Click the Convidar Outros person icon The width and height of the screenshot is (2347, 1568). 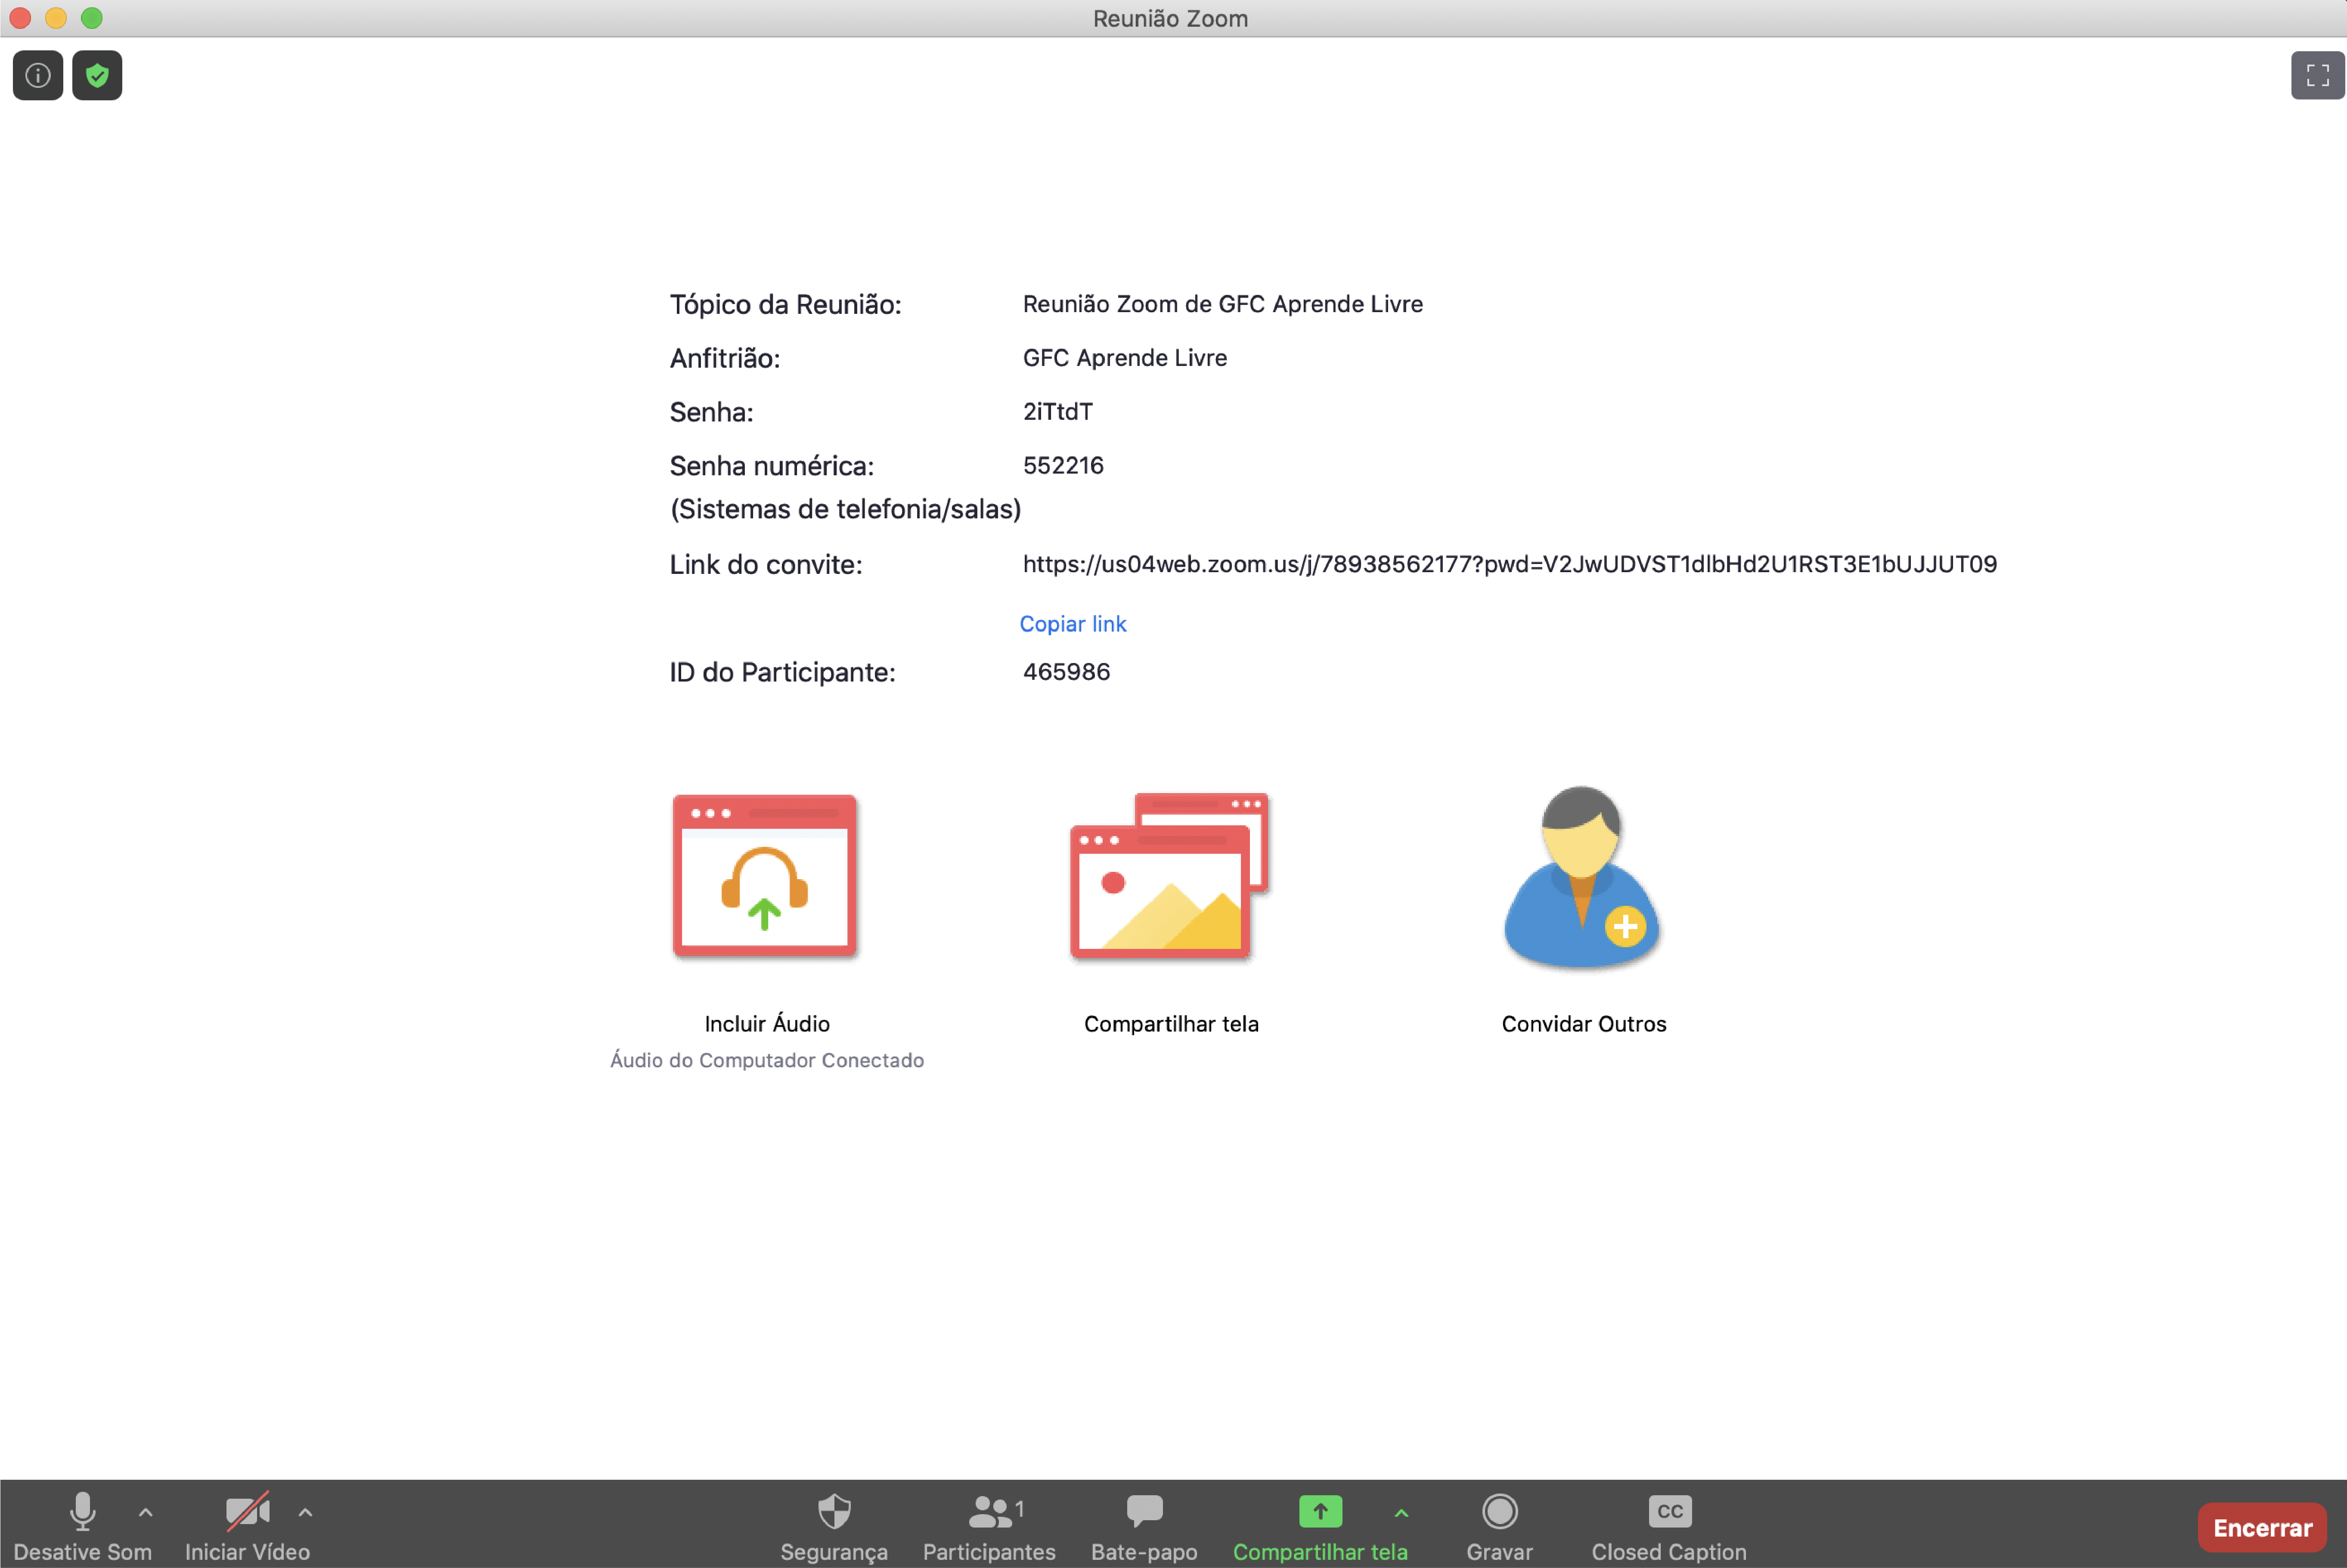1582,876
